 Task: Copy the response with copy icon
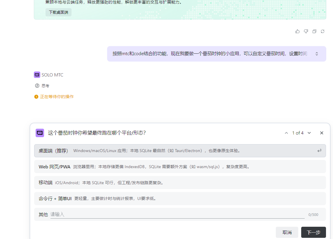click(x=314, y=31)
